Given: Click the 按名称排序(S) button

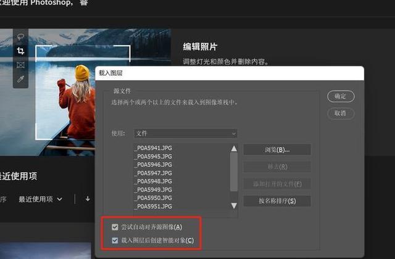Looking at the screenshot, I should pos(277,201).
